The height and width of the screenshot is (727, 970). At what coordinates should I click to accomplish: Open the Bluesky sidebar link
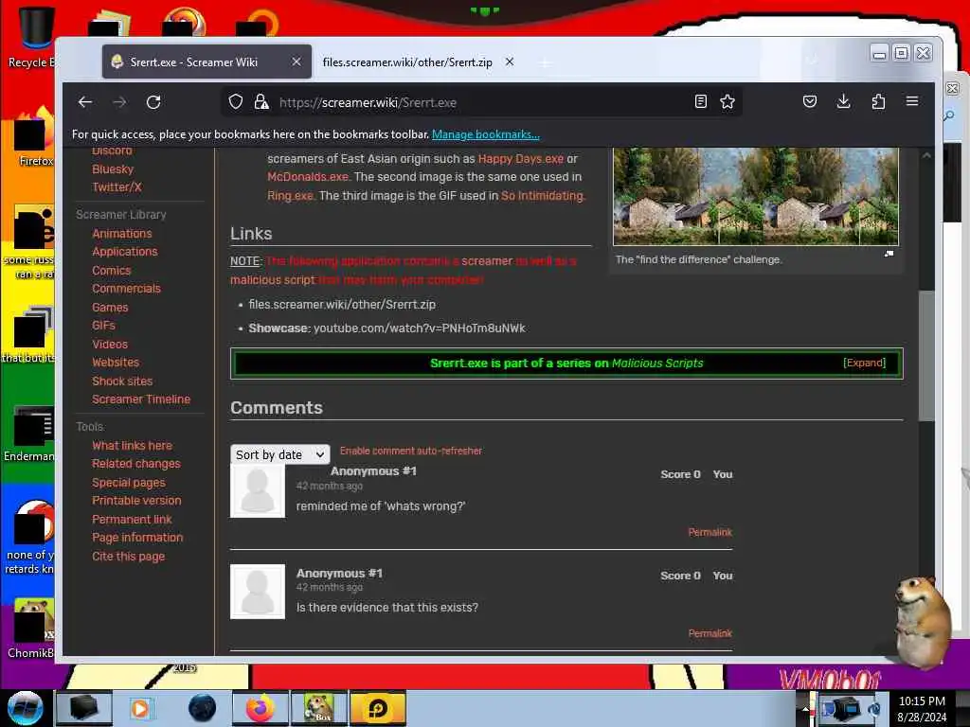pos(113,169)
